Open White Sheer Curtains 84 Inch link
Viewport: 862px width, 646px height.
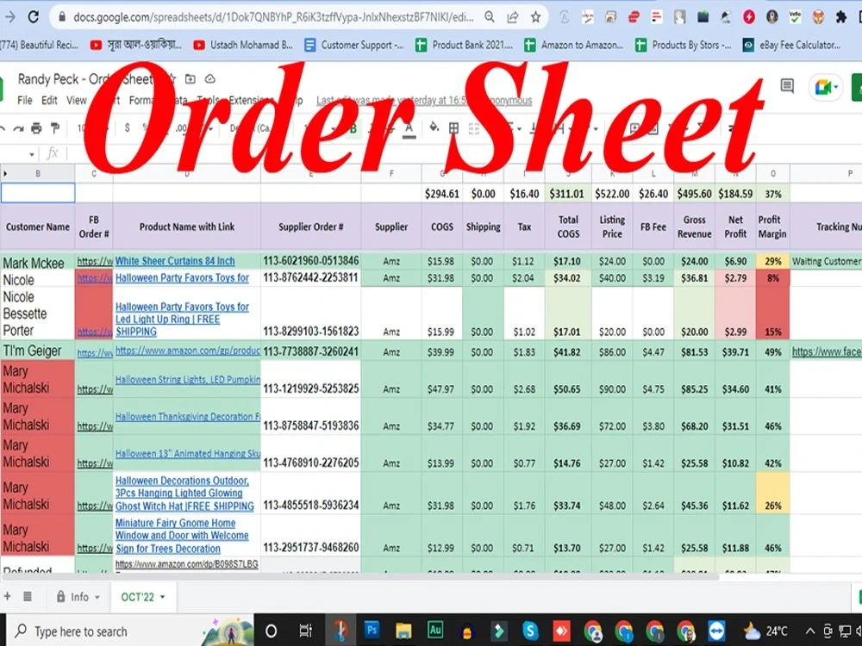175,261
